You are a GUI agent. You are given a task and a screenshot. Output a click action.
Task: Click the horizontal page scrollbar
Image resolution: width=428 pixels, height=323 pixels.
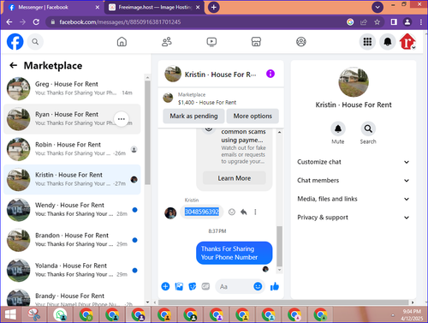tap(283, 302)
